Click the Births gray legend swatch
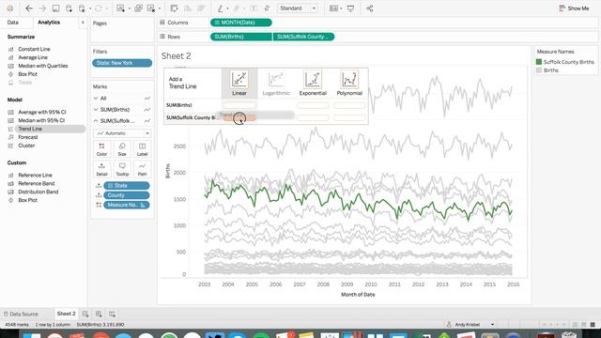Screen dimensions: 601x338 (x=539, y=70)
